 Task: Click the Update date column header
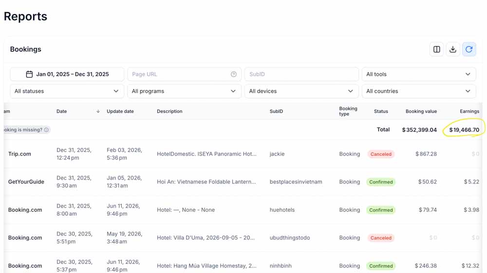point(120,111)
